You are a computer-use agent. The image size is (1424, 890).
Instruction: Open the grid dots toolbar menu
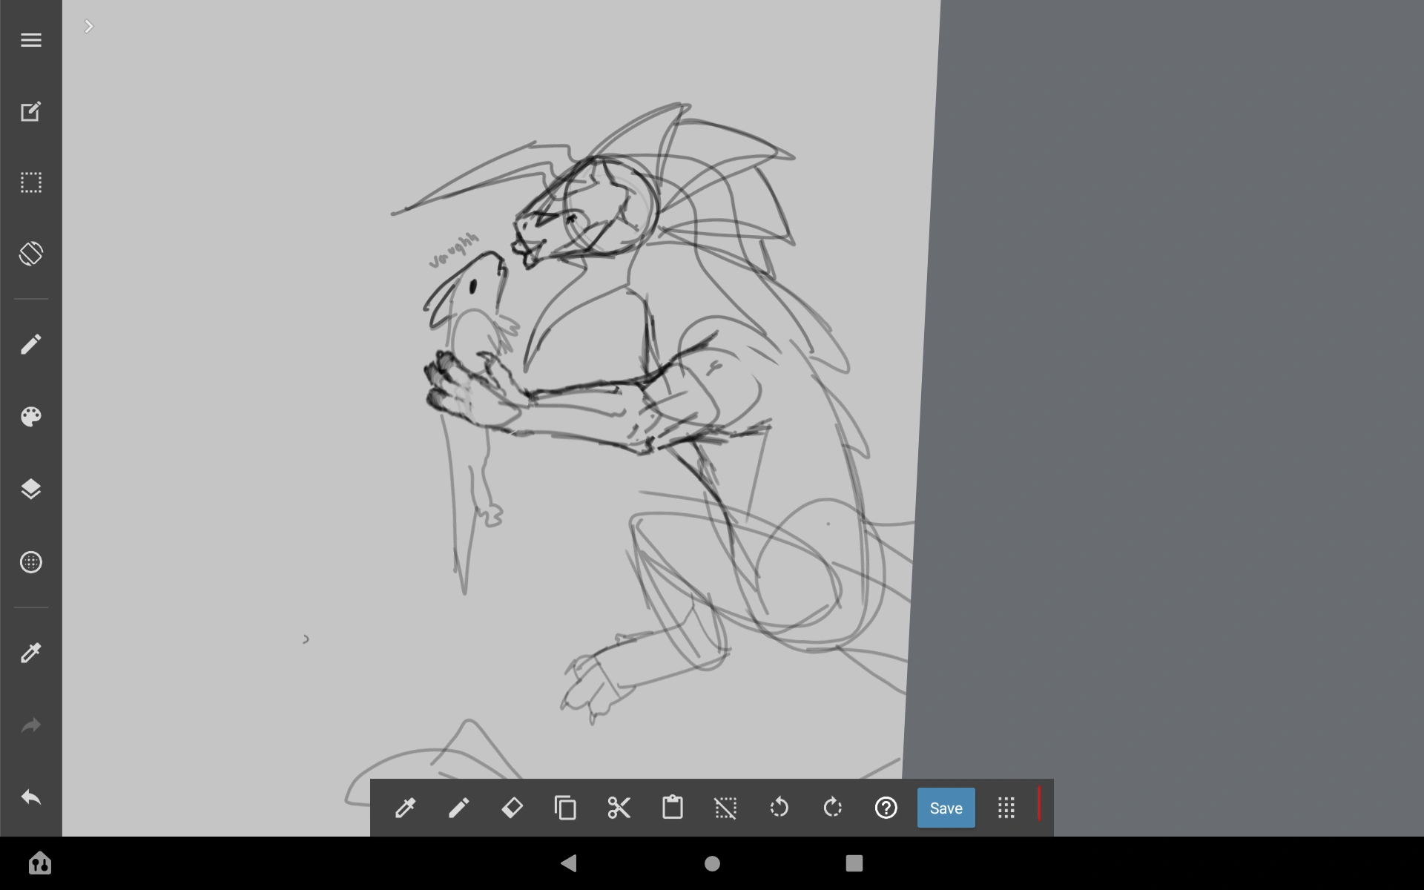click(1006, 808)
